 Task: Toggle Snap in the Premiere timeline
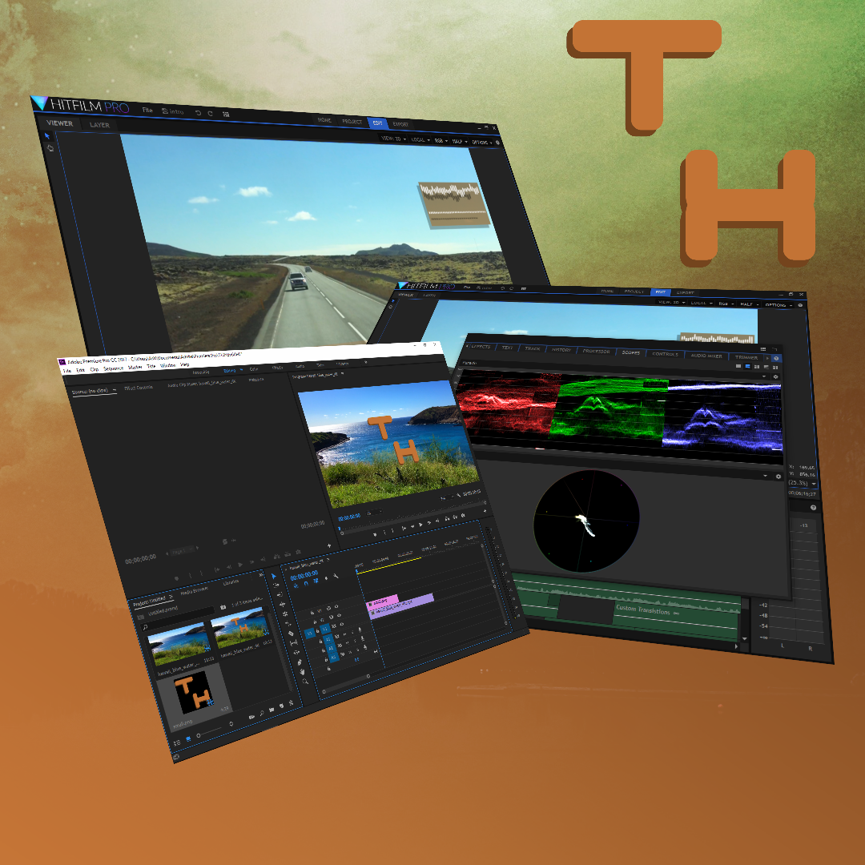pyautogui.click(x=306, y=583)
